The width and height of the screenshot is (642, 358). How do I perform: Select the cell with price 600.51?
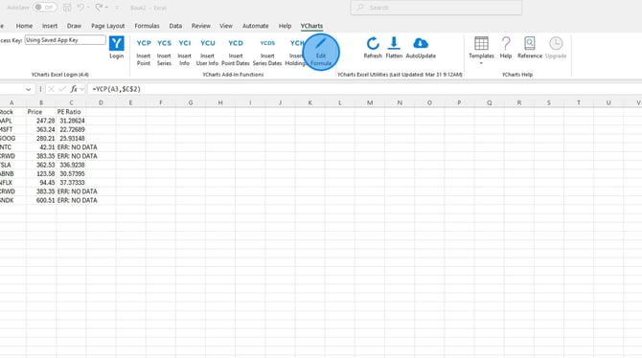41,200
